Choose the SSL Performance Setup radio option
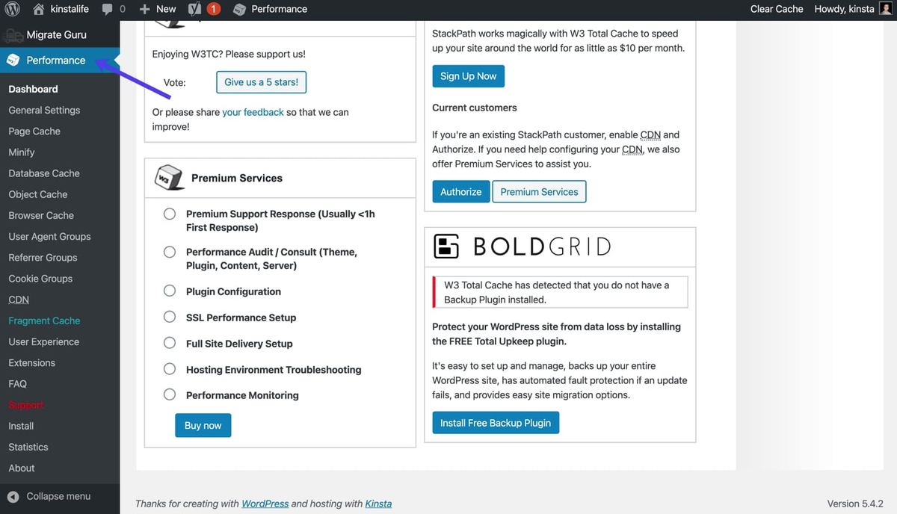The height and width of the screenshot is (514, 897). (170, 318)
